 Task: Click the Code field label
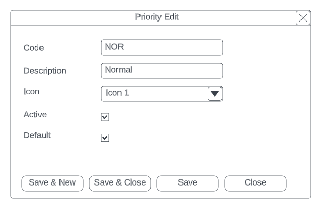tap(34, 48)
